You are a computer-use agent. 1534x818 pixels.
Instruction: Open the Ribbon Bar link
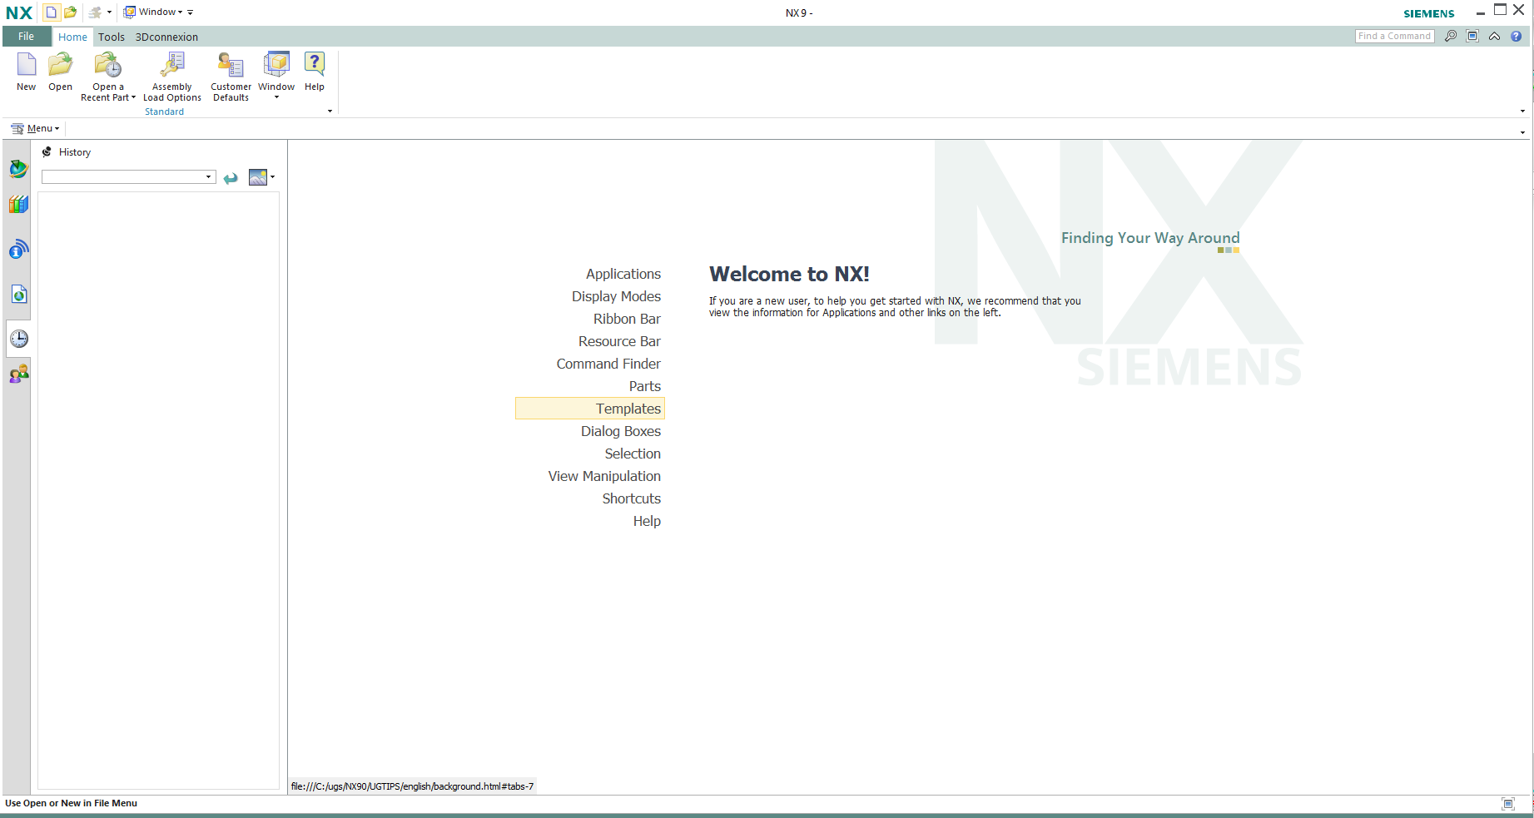click(627, 319)
